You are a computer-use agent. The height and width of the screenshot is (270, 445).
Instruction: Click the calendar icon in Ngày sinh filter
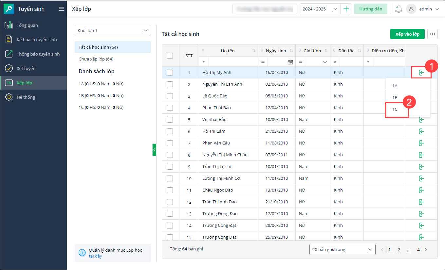pyautogui.click(x=290, y=62)
